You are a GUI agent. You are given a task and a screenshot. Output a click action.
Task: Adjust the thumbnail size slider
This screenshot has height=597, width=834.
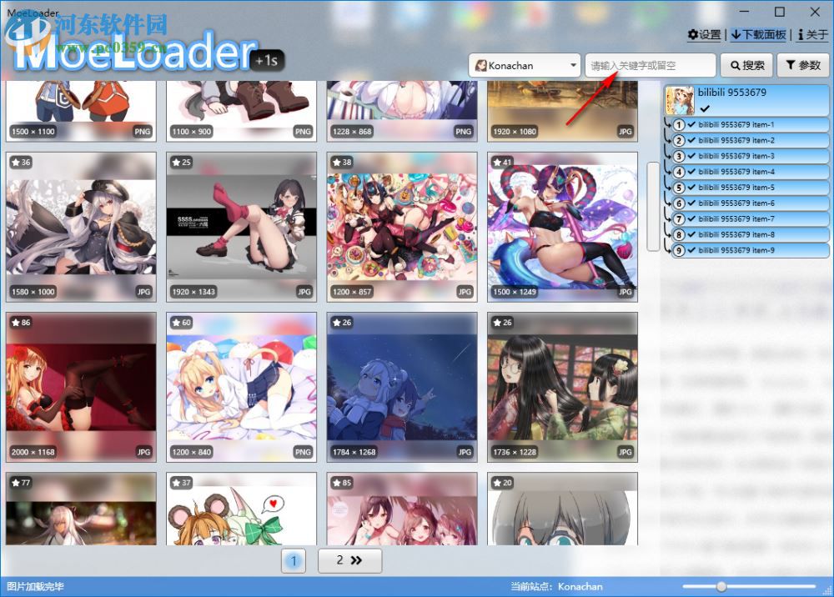[x=721, y=586]
